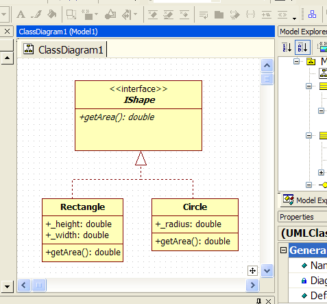This screenshot has height=304, width=327.
Task: Expand the plus tree node in Model Explorer
Action: click(321, 172)
